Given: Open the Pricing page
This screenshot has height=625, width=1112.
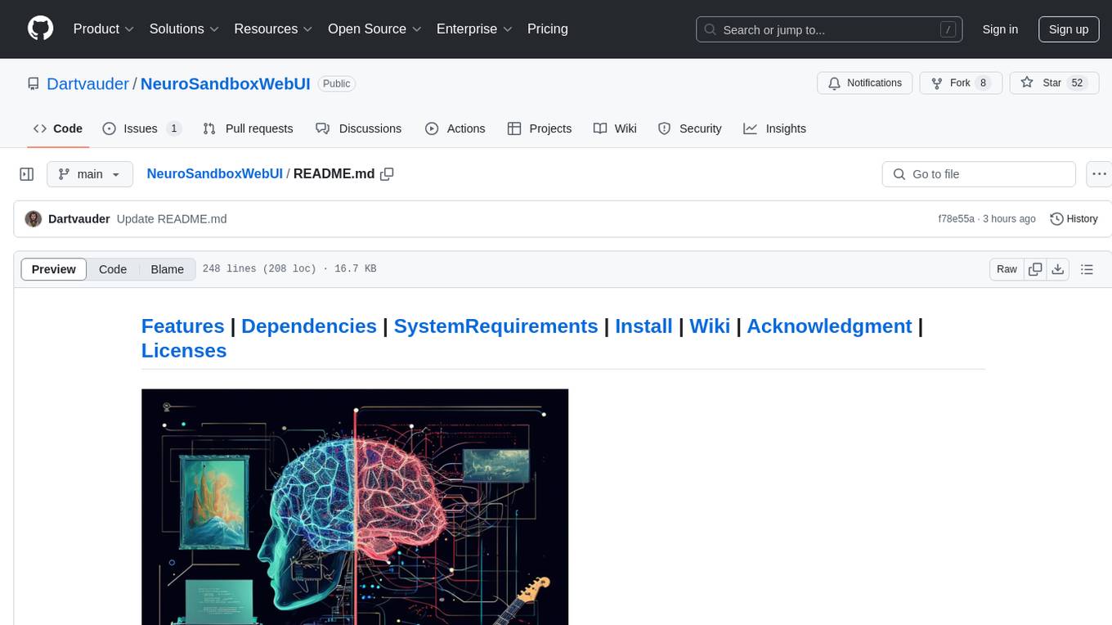Looking at the screenshot, I should pyautogui.click(x=548, y=29).
